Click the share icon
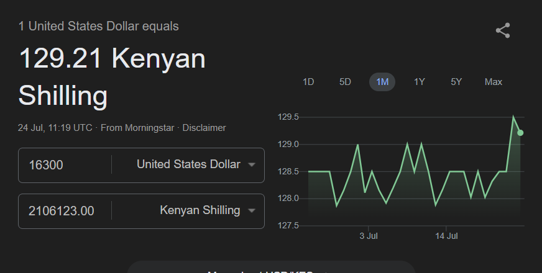 coord(502,31)
